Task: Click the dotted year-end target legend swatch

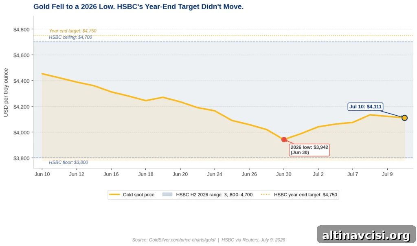Action: 266,195
